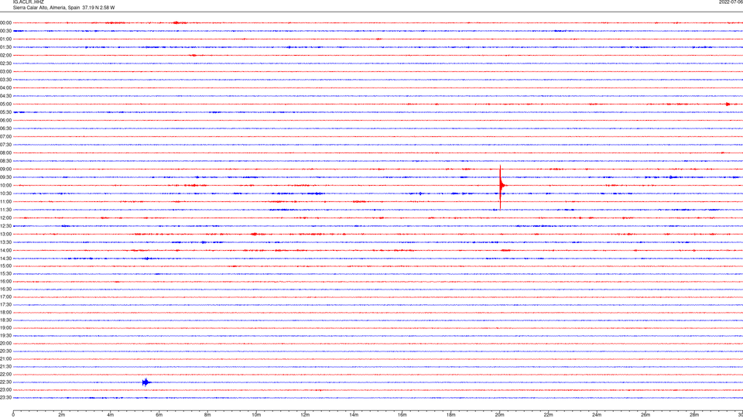Click the 20:00 time label
This screenshot has height=418, width=743.
[5, 344]
